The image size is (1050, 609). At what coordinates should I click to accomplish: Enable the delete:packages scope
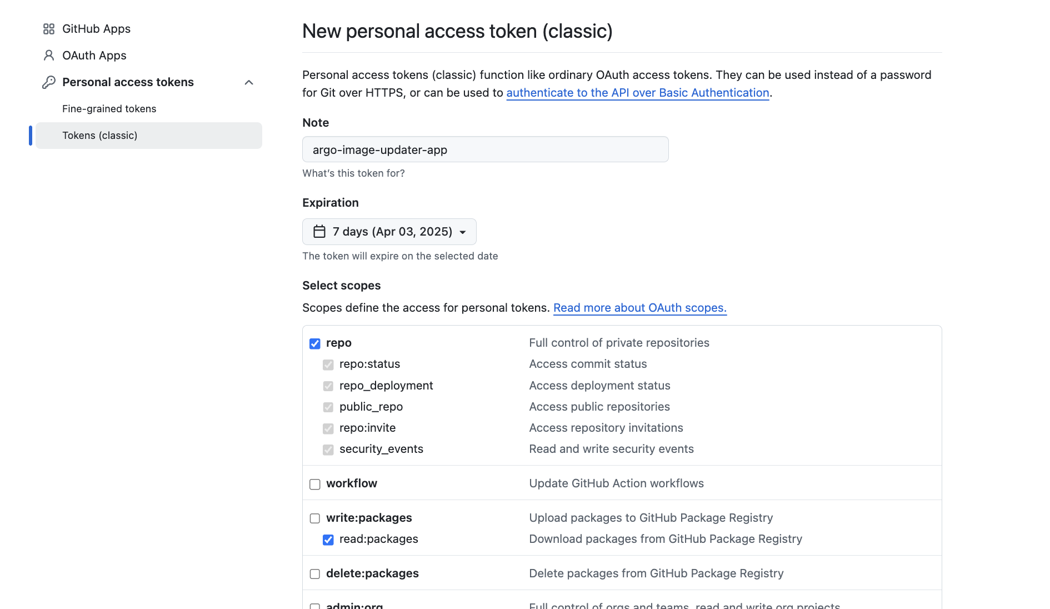(315, 574)
